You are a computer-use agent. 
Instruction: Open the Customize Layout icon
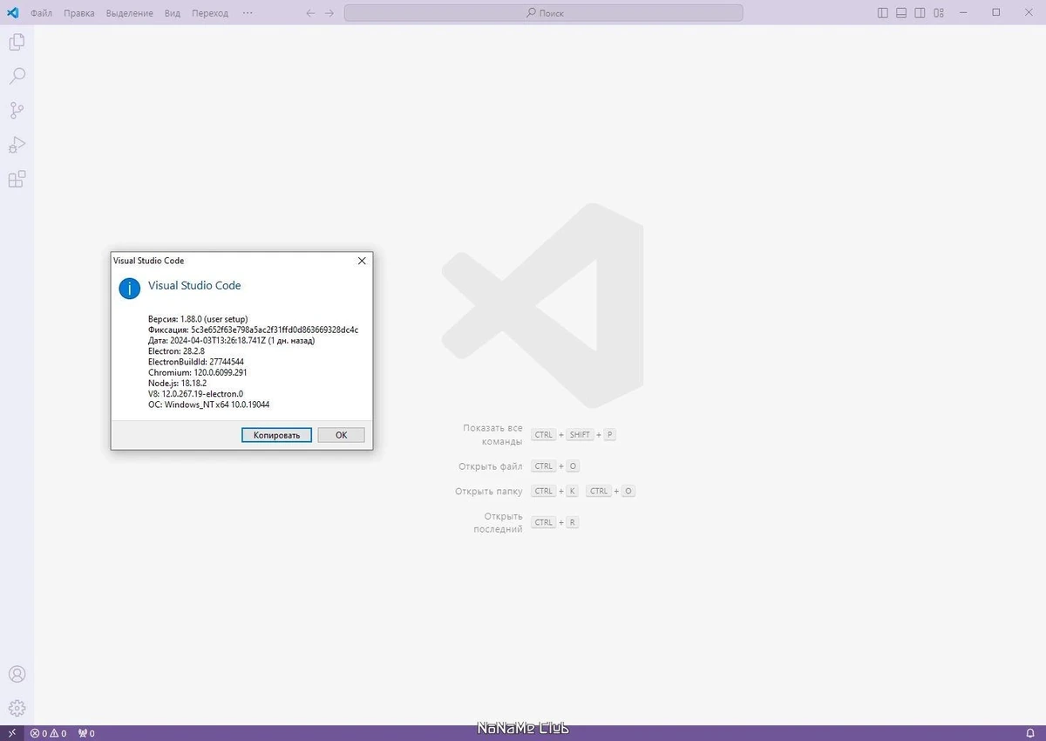pyautogui.click(x=939, y=13)
